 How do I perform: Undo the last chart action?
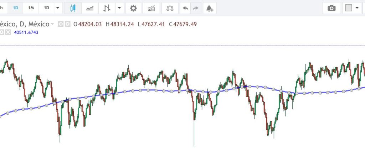pyautogui.click(x=185, y=8)
